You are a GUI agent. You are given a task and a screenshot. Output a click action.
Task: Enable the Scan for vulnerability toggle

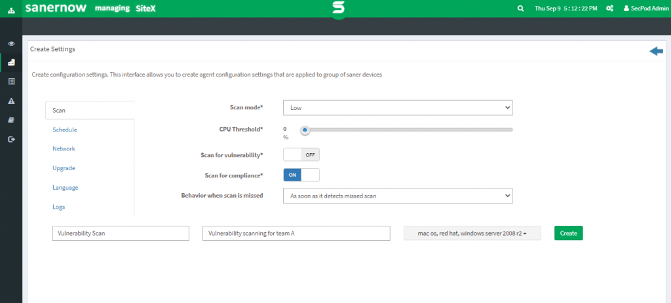click(301, 155)
